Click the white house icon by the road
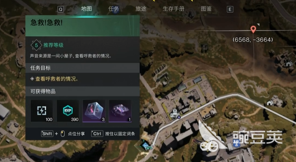The height and width of the screenshot is (162, 296). click(270, 103)
